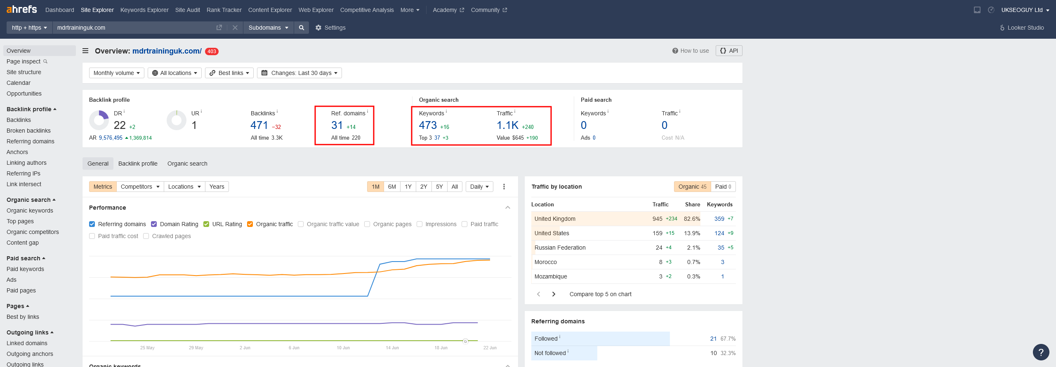The height and width of the screenshot is (367, 1056).
Task: Open Keywords Explorer in top menu
Action: (x=144, y=10)
